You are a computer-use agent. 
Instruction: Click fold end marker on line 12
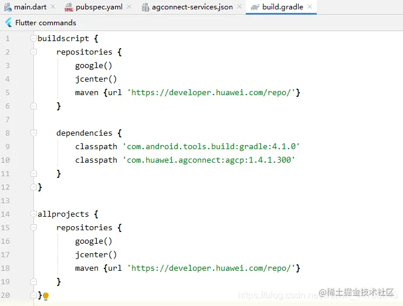tap(33, 187)
